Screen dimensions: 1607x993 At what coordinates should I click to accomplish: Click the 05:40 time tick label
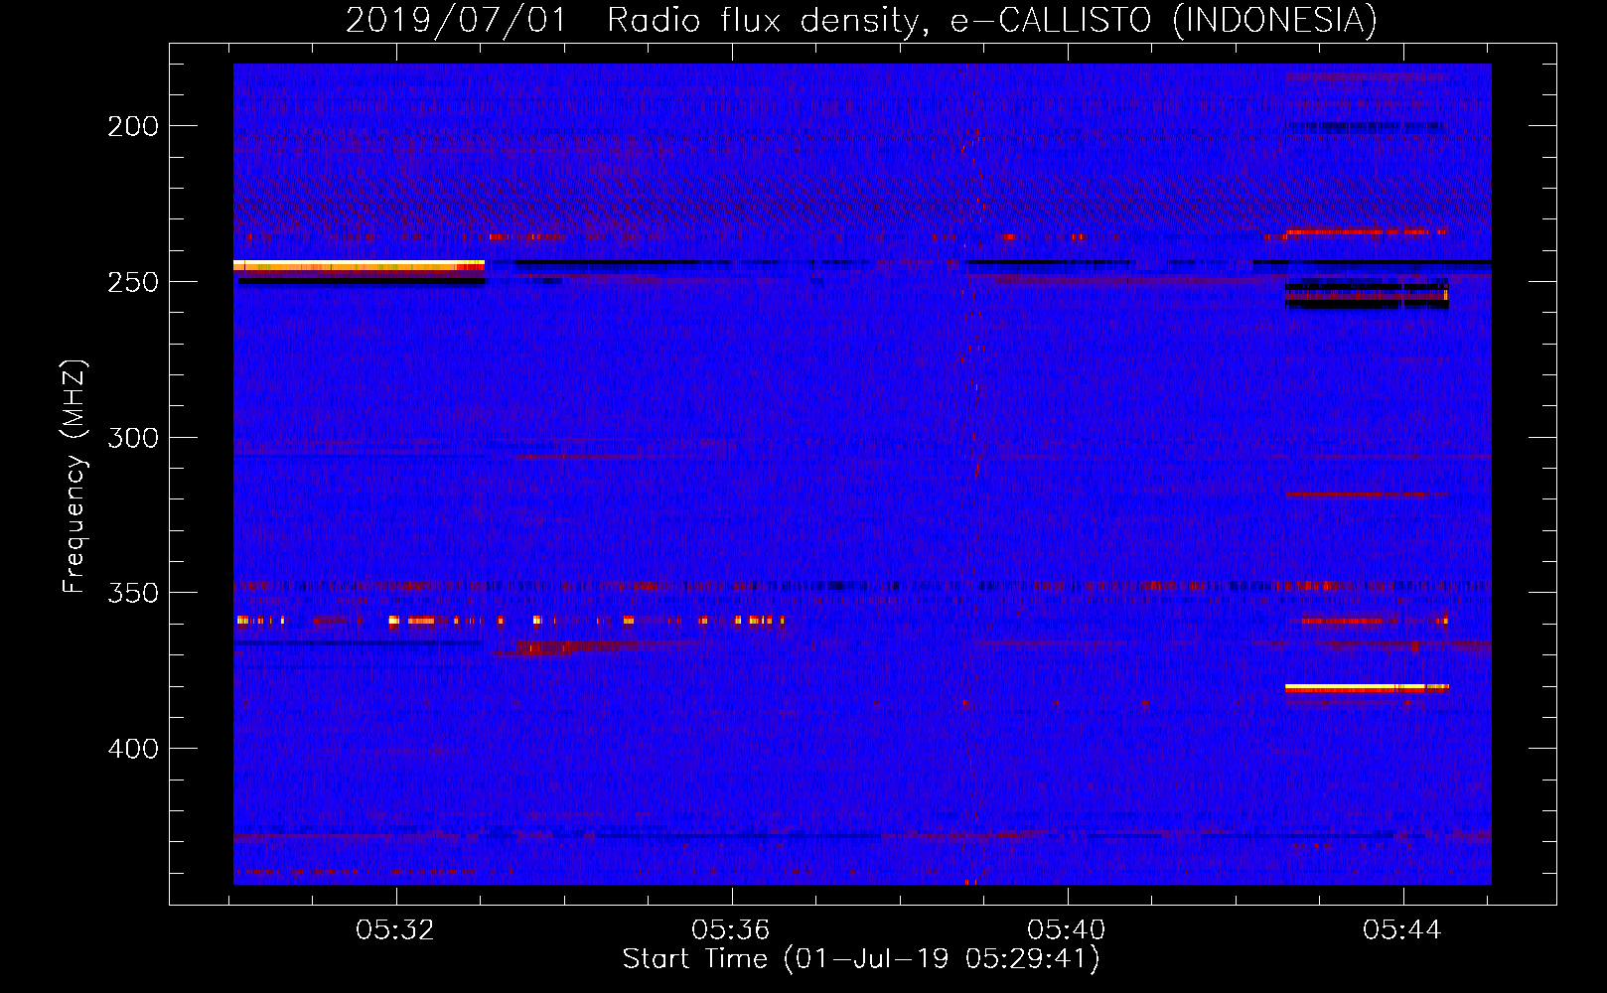(1068, 930)
